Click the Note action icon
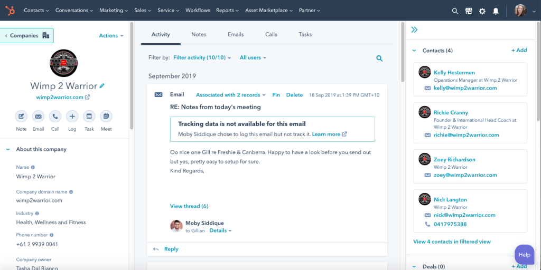Image resolution: width=541 pixels, height=270 pixels. [x=21, y=117]
